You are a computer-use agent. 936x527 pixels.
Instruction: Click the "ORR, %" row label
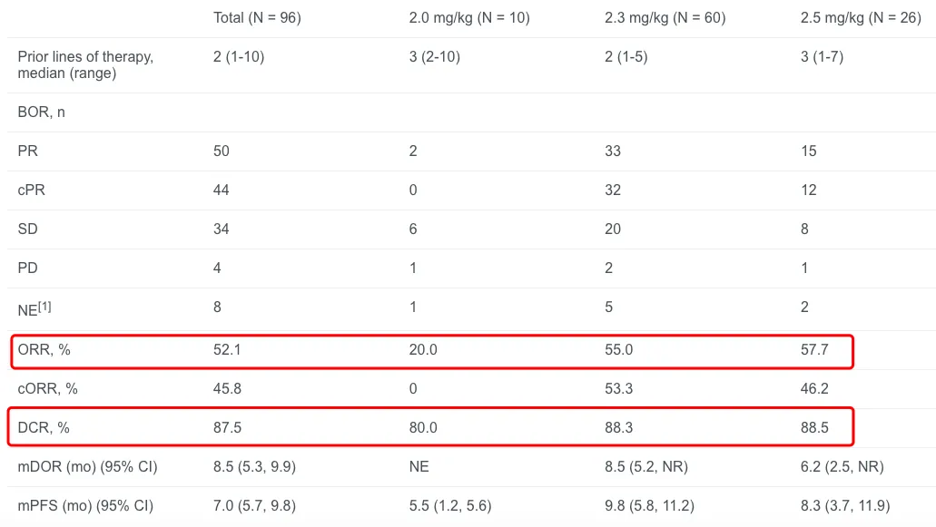pyautogui.click(x=44, y=349)
